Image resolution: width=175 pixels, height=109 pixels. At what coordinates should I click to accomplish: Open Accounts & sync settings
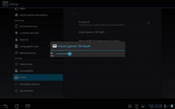click(38, 26)
